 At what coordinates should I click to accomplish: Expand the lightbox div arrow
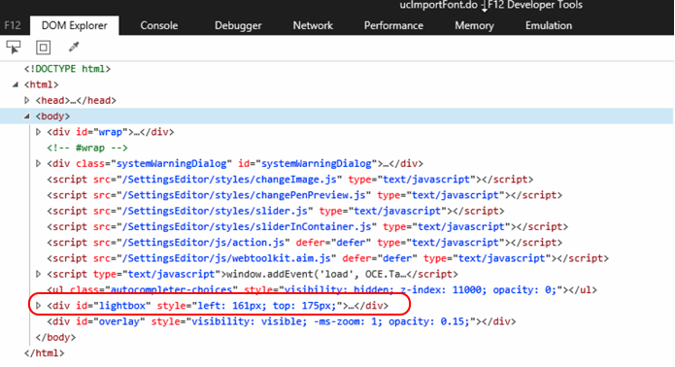pyautogui.click(x=38, y=305)
